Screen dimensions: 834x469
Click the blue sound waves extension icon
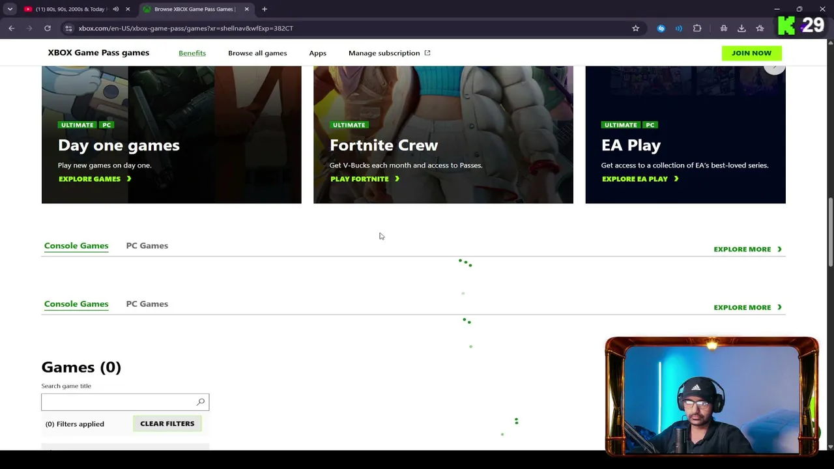pyautogui.click(x=678, y=28)
